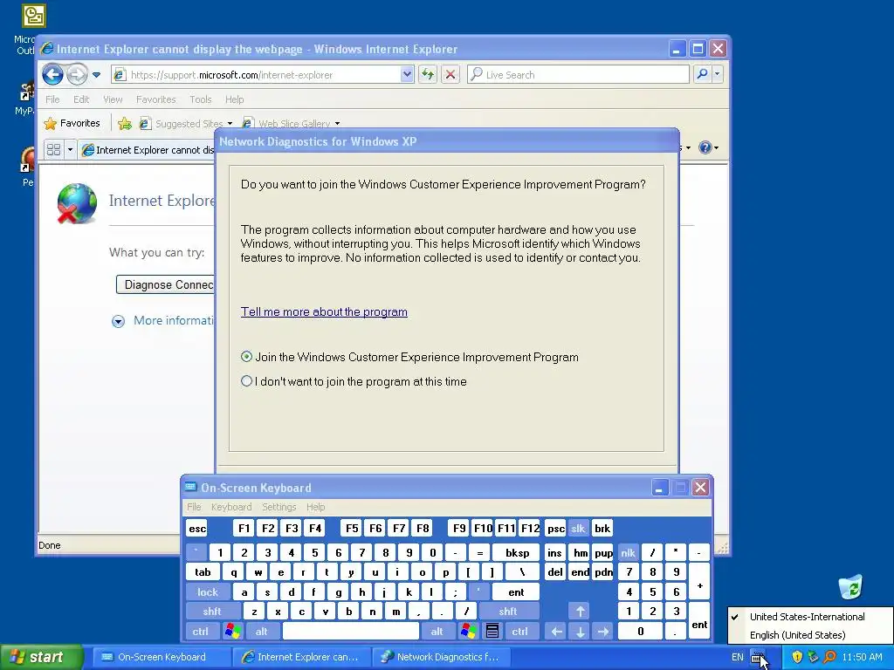Toggle the left alt key
Viewport: 894px width, 670px height.
point(262,632)
